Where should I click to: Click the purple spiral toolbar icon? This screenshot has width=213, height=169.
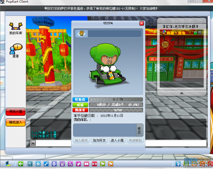pos(54,164)
